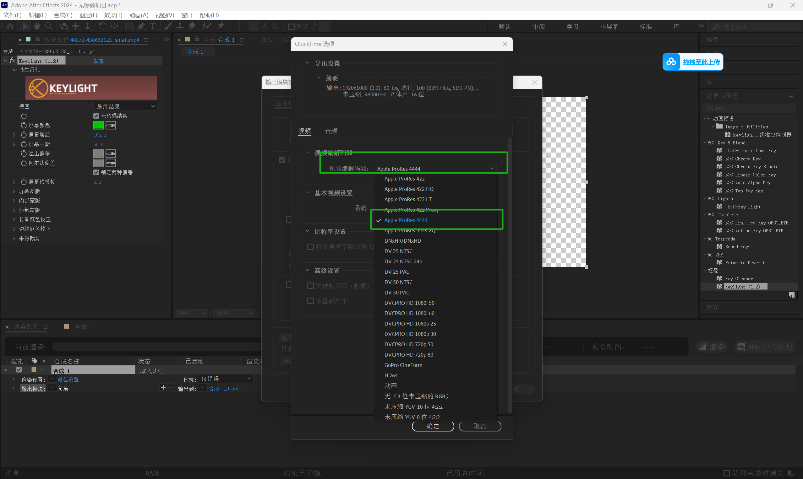Select the Roto Brush tool
Image resolution: width=803 pixels, height=479 pixels.
pos(207,26)
